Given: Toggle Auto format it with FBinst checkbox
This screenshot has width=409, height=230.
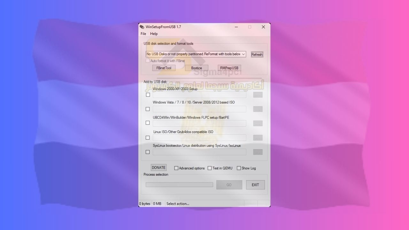Looking at the screenshot, I should pos(148,61).
